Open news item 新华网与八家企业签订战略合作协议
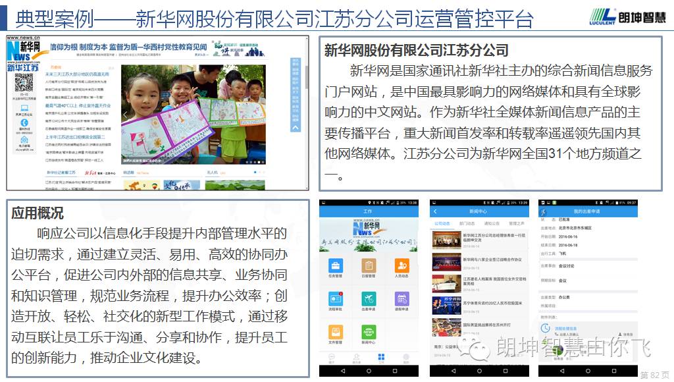 [x=492, y=259]
